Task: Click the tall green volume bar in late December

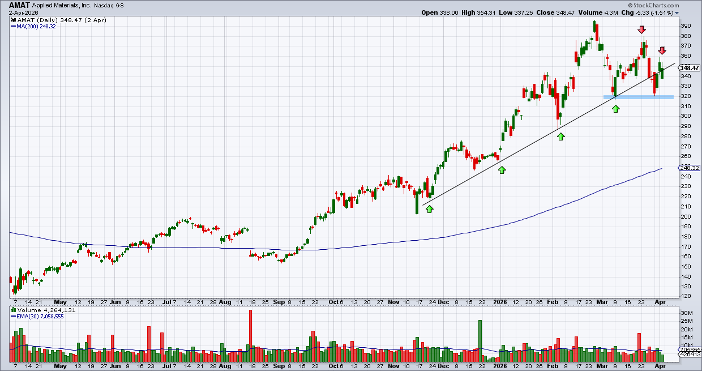Action: pyautogui.click(x=480, y=342)
